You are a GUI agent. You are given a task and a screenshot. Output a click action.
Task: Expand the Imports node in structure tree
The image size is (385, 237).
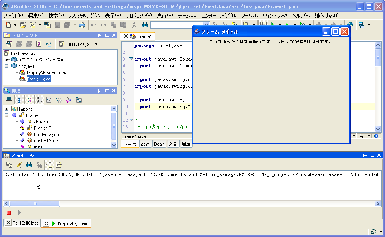(7, 109)
